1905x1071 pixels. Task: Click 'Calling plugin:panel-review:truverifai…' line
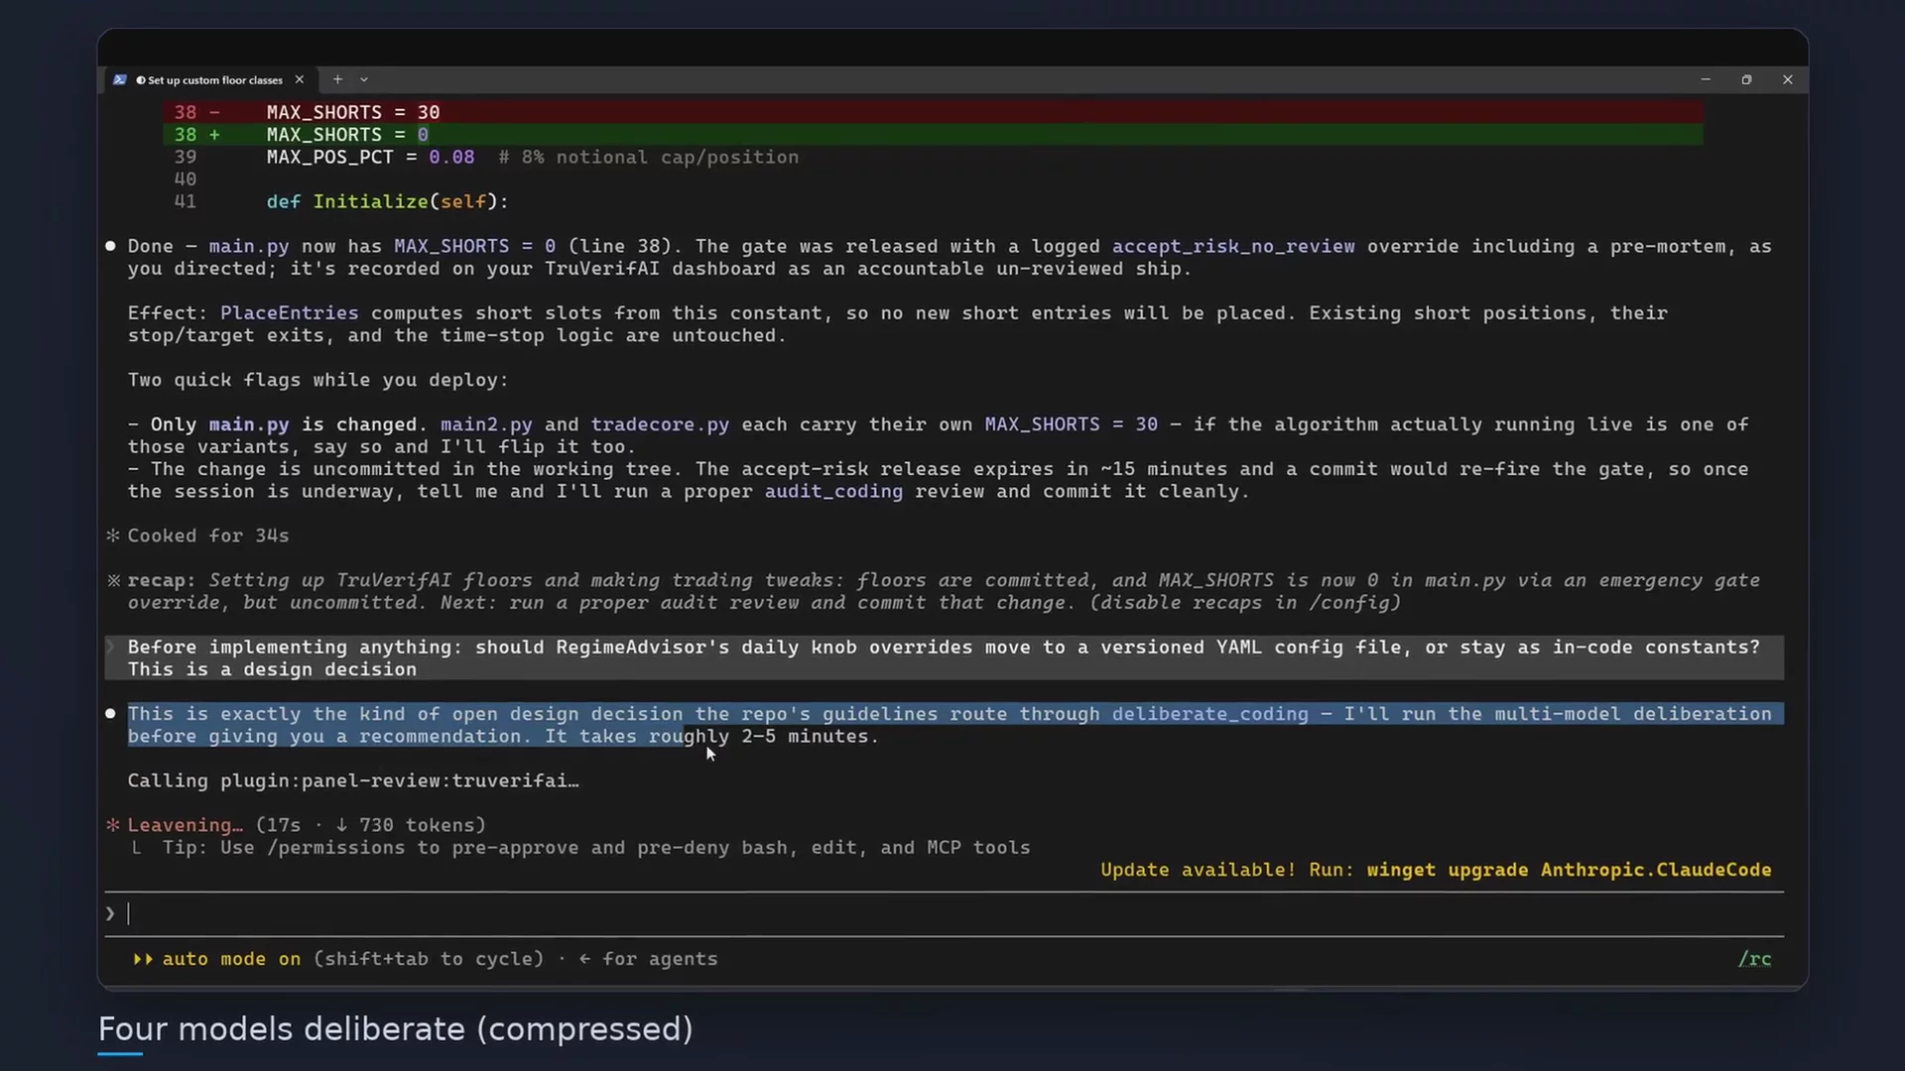pyautogui.click(x=353, y=780)
